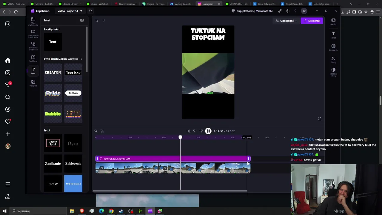Screen dimensions: 382x215
Task: Open Clipchamp settings gear
Action: [287, 11]
